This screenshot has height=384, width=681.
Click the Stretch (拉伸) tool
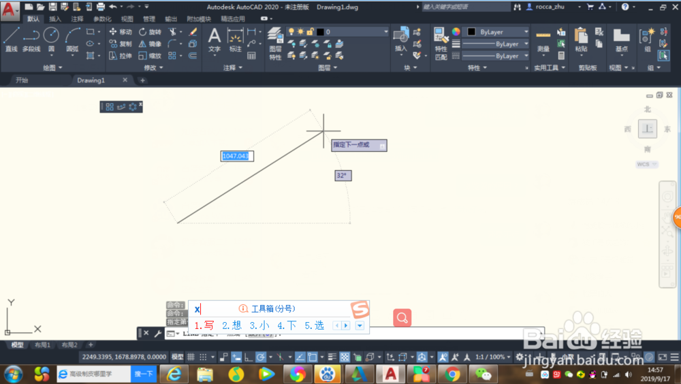(121, 56)
